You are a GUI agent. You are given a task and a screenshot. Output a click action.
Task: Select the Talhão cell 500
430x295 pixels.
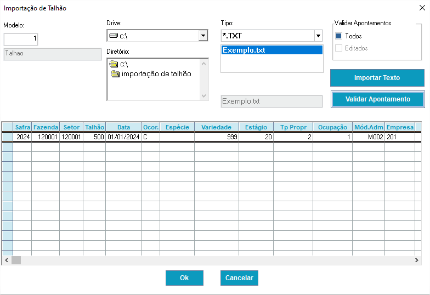94,137
